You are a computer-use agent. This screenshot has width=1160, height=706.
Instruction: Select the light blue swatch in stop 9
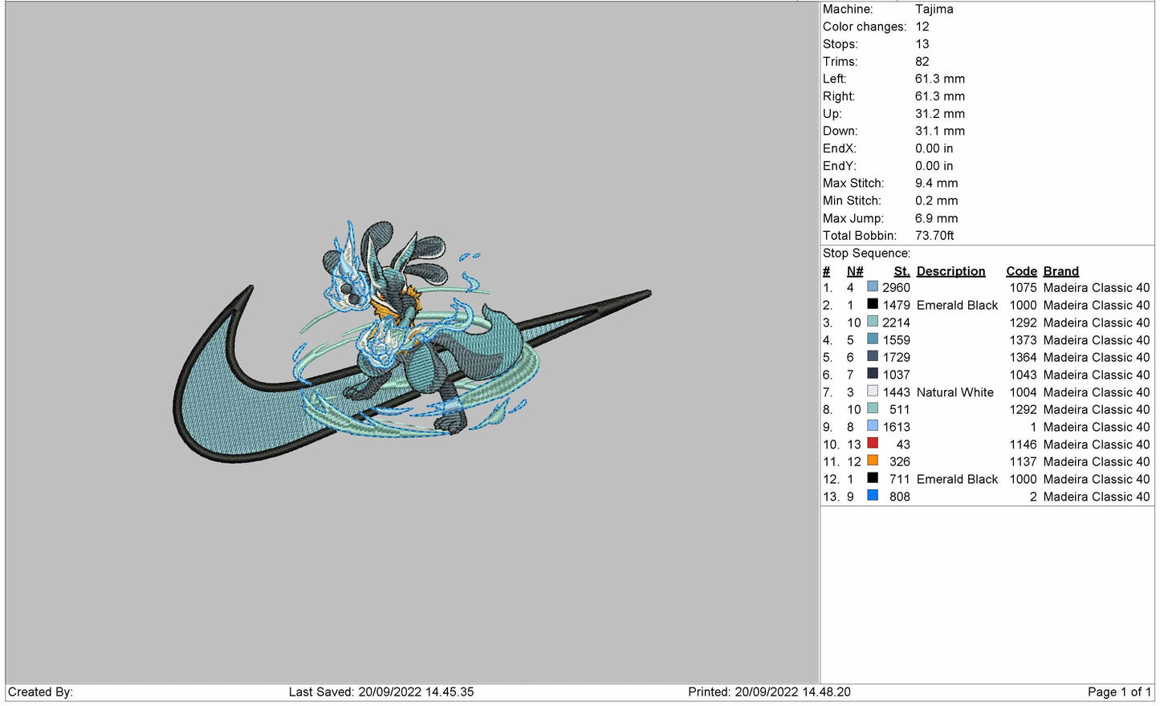point(872,426)
